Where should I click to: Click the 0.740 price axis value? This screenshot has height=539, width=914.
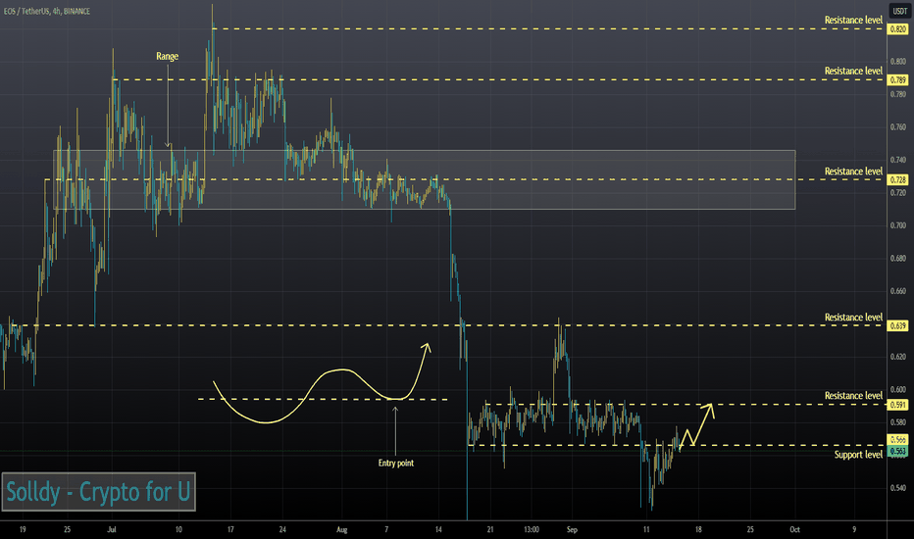point(898,160)
